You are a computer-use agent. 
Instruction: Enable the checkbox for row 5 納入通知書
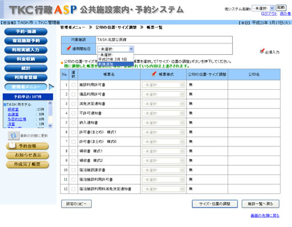click(74, 123)
